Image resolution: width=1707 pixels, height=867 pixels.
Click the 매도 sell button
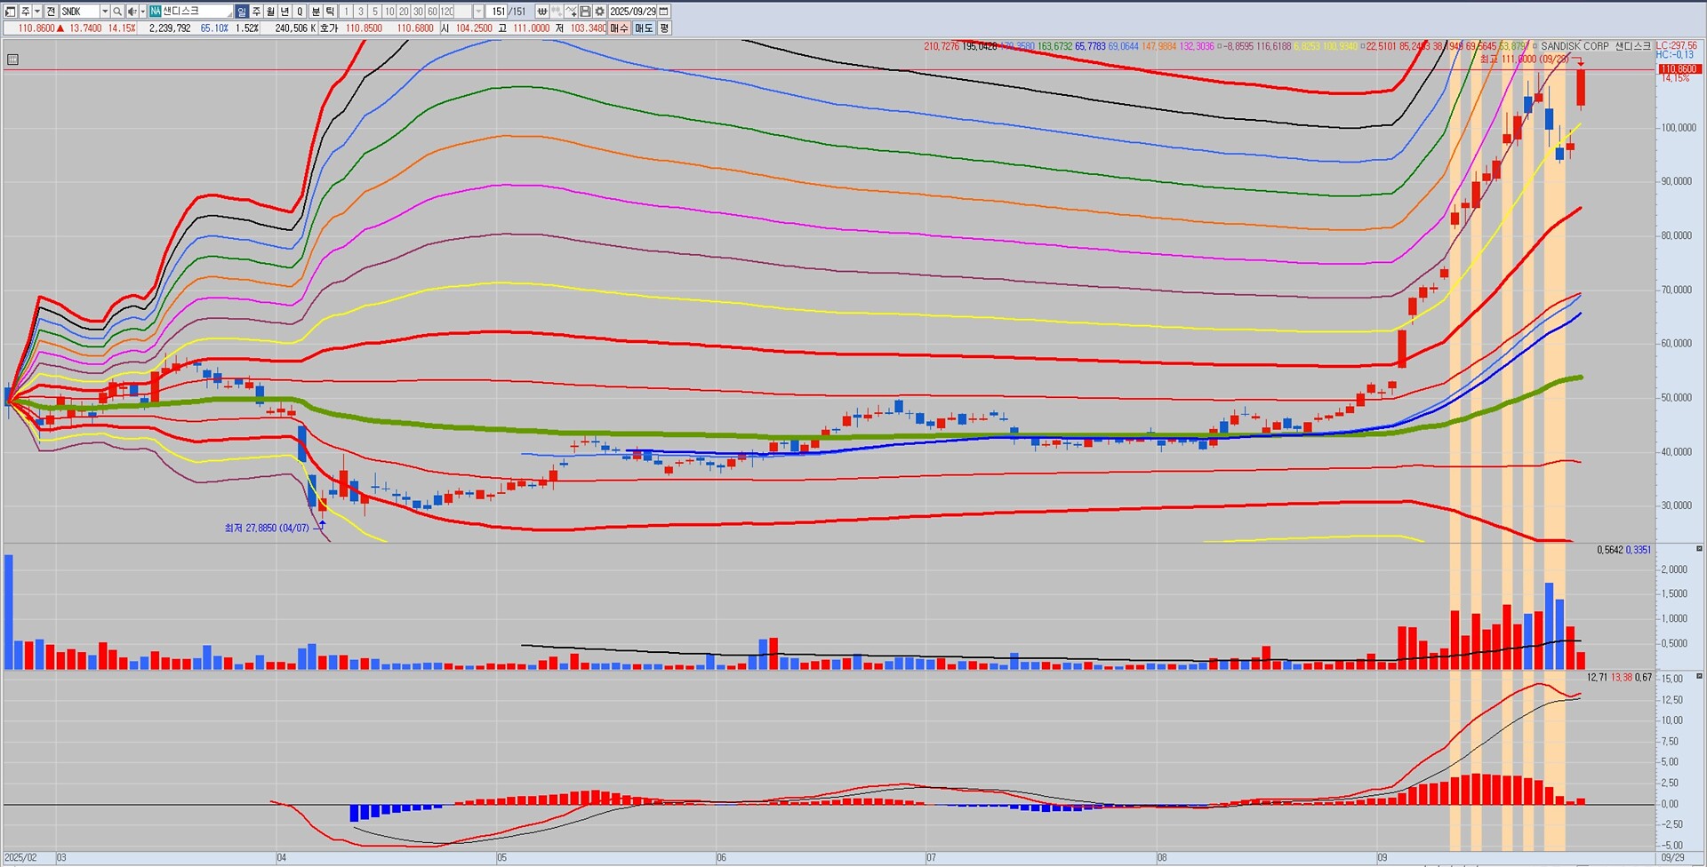click(644, 28)
